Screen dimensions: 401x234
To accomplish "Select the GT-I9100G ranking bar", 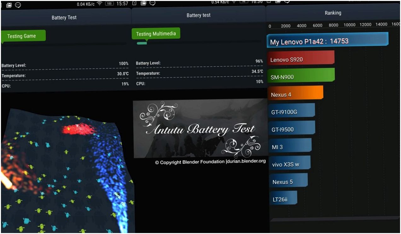I will tap(291, 111).
